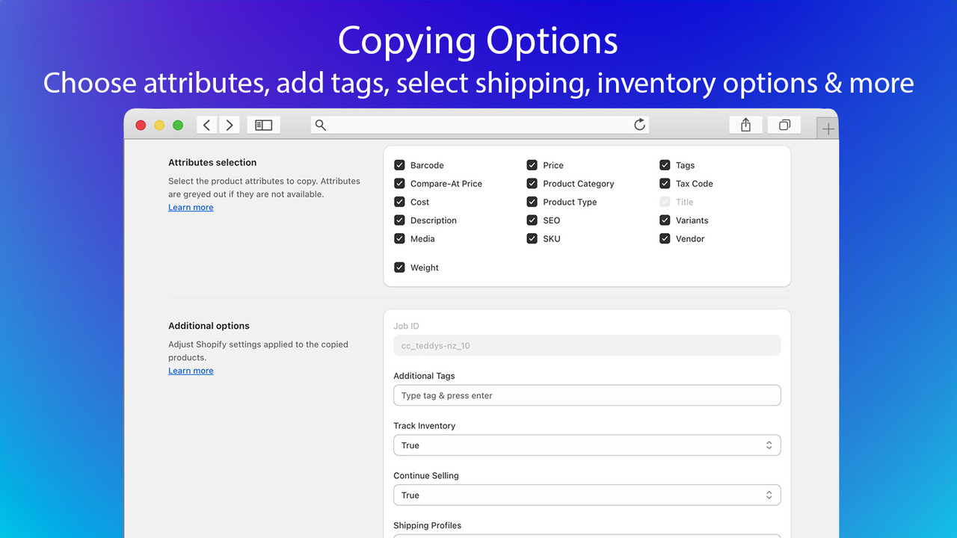Uncheck the Weight attribute
This screenshot has height=538, width=957.
(x=399, y=268)
